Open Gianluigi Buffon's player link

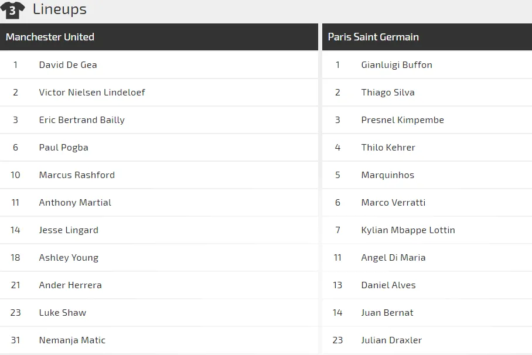click(x=397, y=65)
